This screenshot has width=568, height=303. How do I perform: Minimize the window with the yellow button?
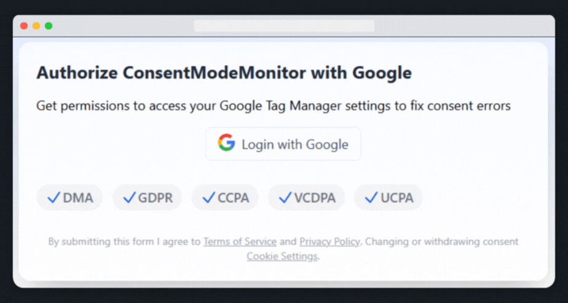coord(36,26)
